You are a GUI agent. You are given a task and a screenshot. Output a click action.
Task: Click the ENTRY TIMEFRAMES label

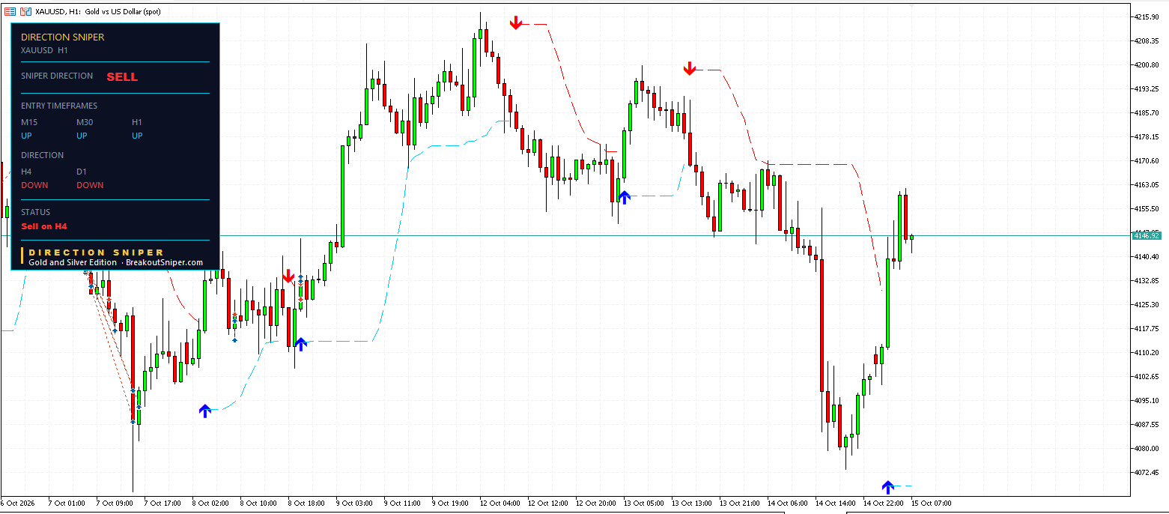coord(59,106)
